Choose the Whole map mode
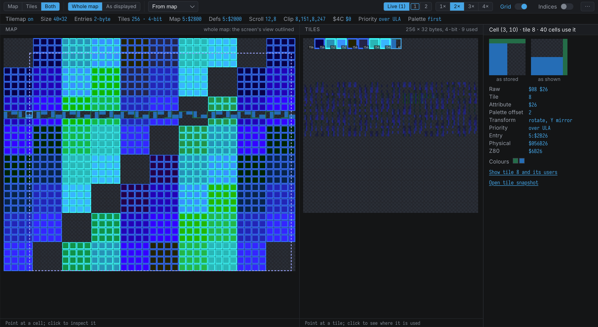 (x=85, y=6)
